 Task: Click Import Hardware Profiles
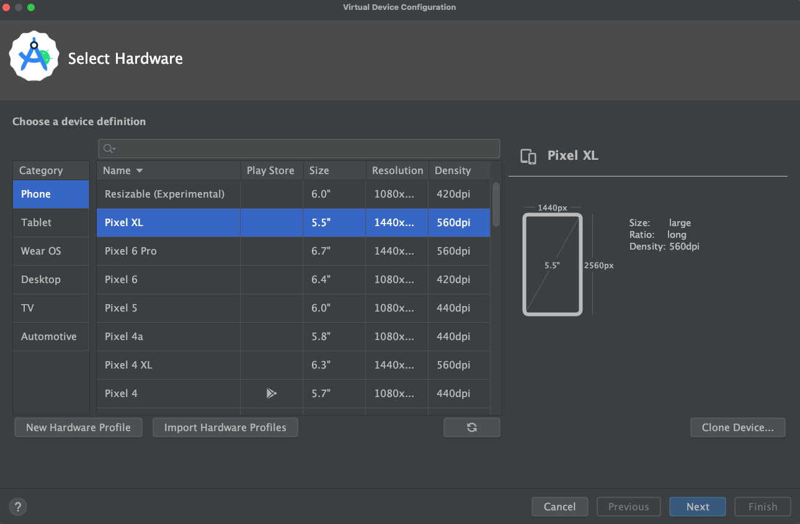click(x=225, y=427)
